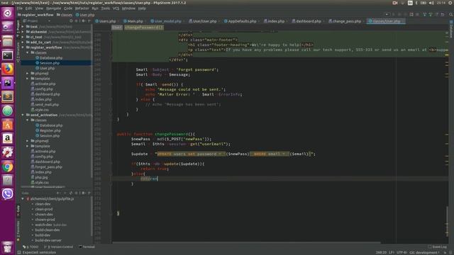Click the Search Everywhere magnifier icon
The width and height of the screenshot is (454, 255).
pos(451,14)
